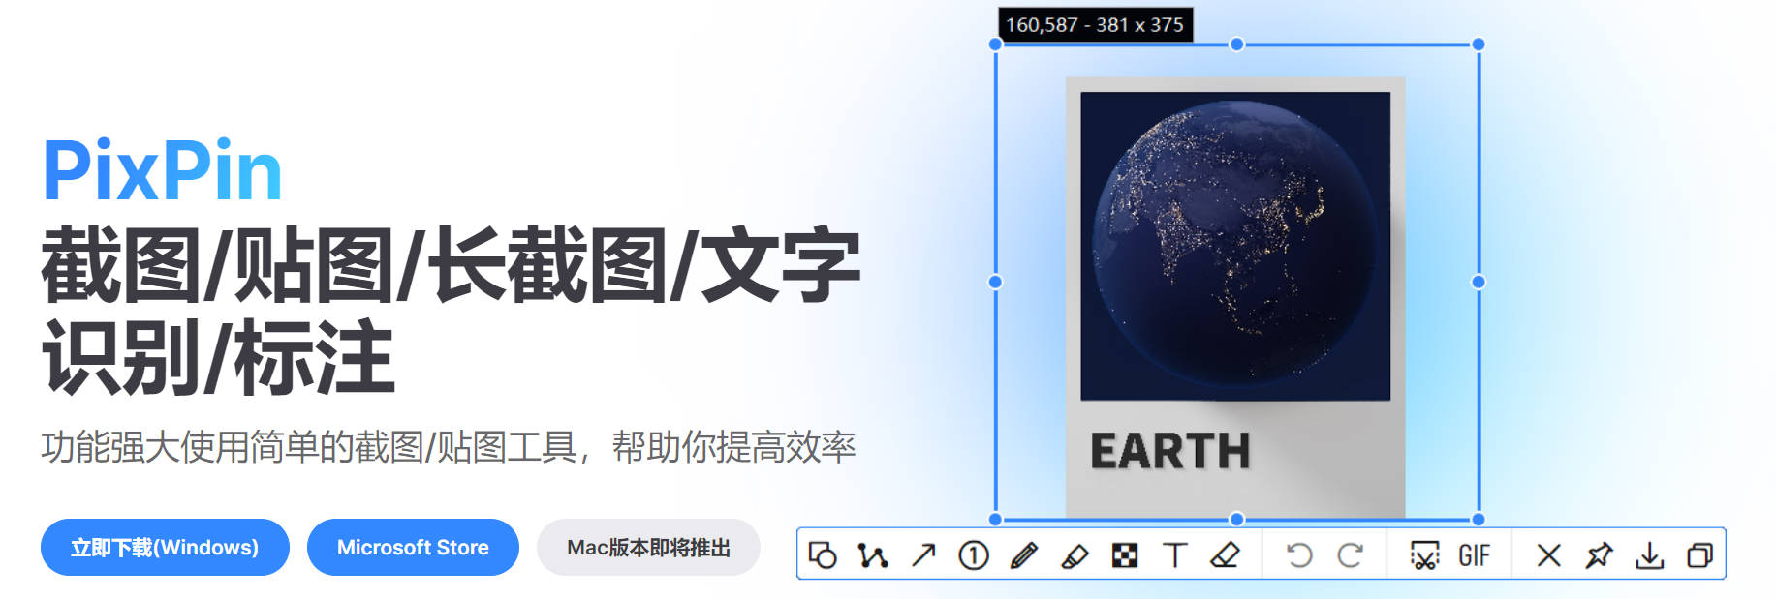Viewport: 1776px width, 599px height.
Task: Activate the pencil freehand tool
Action: pyautogui.click(x=1024, y=555)
